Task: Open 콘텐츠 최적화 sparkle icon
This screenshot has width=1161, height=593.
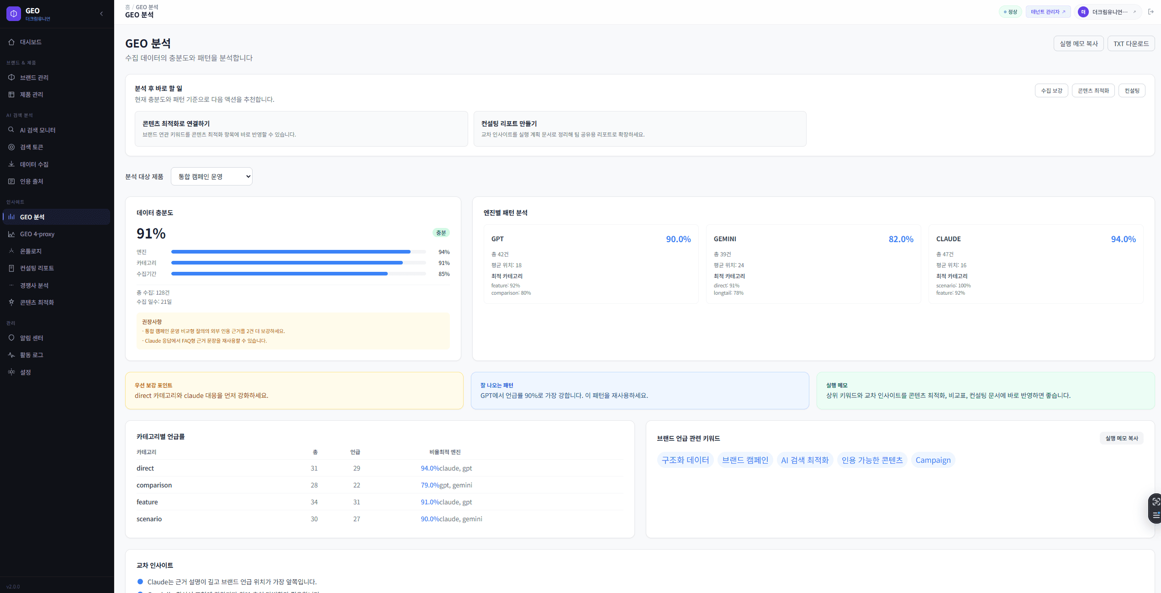Action: (11, 302)
